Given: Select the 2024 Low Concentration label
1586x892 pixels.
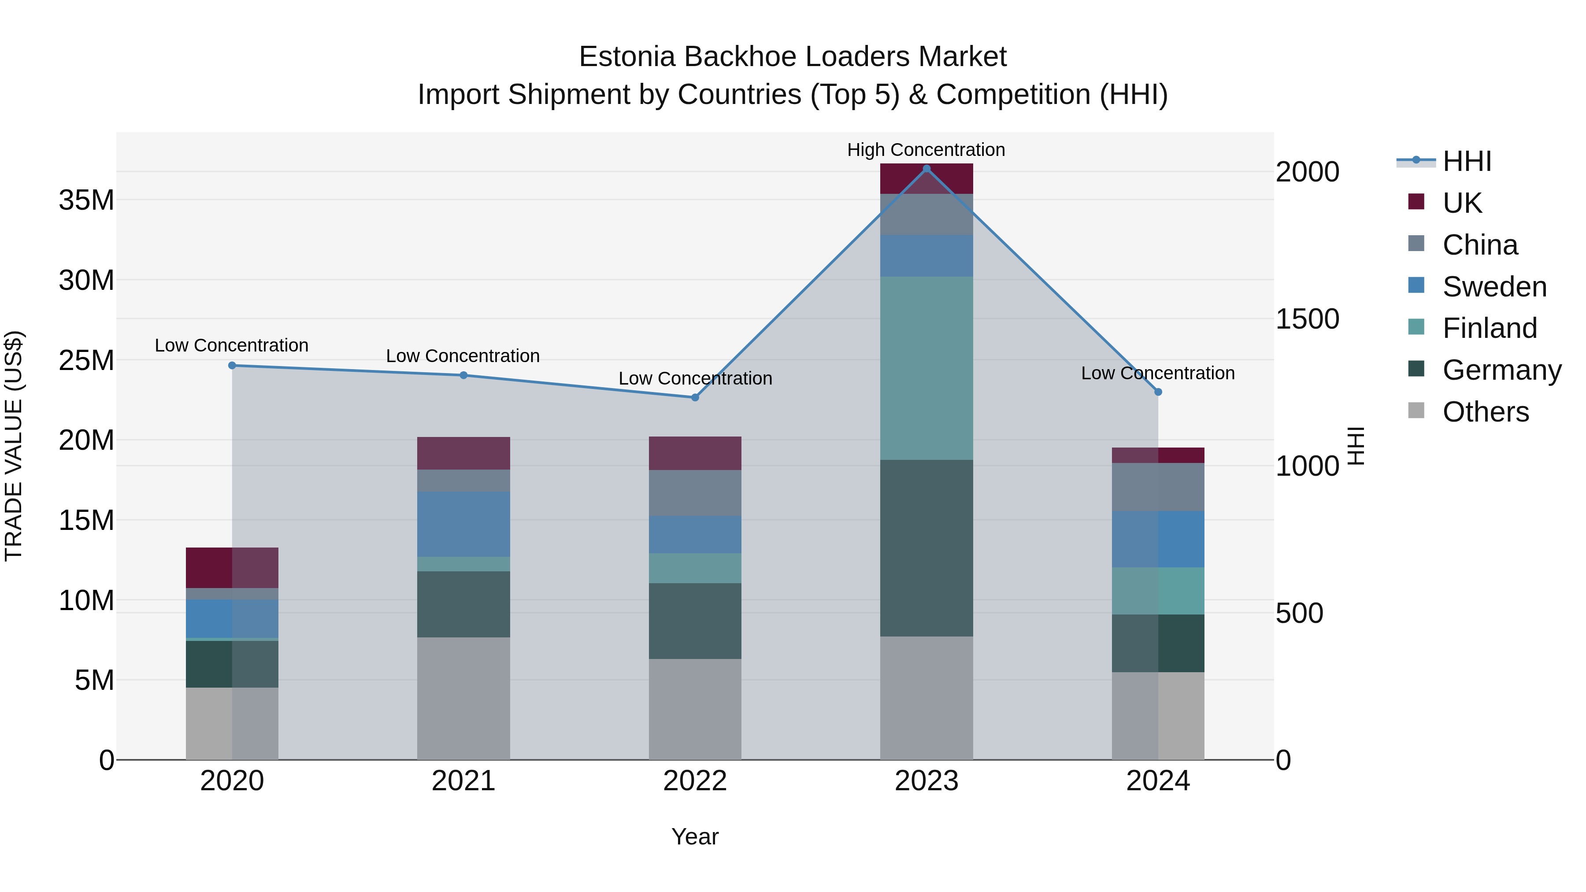Looking at the screenshot, I should point(1158,373).
